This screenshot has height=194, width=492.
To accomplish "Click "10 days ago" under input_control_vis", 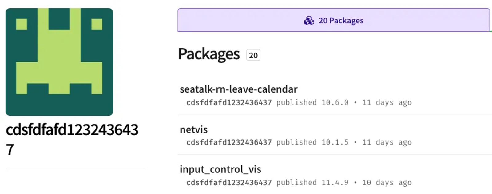I will 387,183.
